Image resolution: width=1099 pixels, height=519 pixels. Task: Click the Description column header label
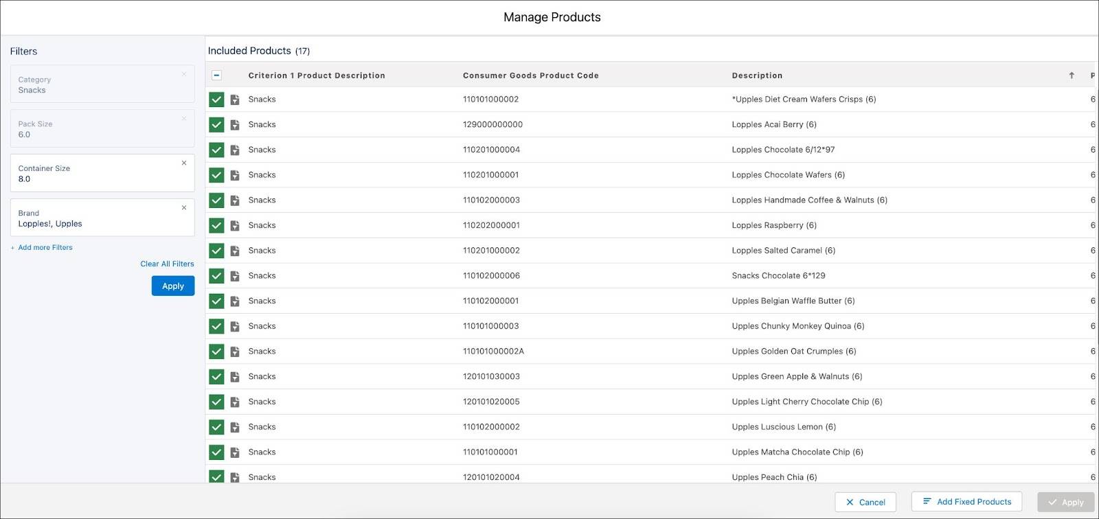(x=757, y=76)
